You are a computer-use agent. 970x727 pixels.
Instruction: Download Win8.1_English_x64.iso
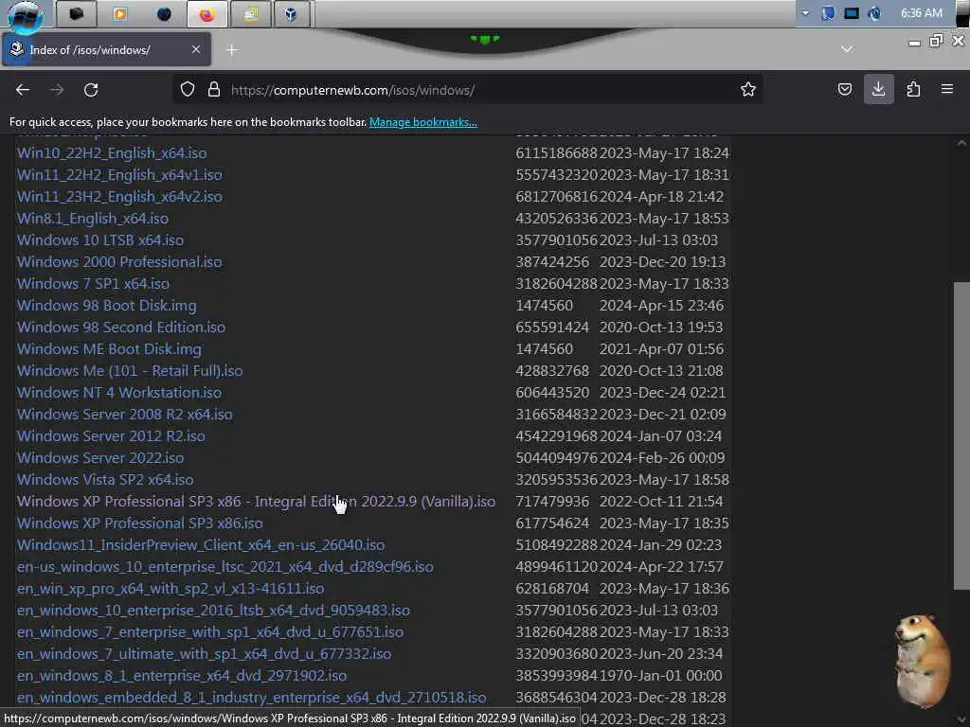coord(93,219)
